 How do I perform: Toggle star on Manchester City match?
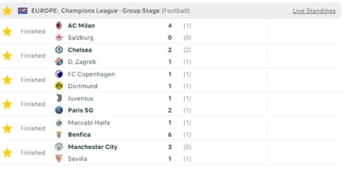[x=7, y=153]
